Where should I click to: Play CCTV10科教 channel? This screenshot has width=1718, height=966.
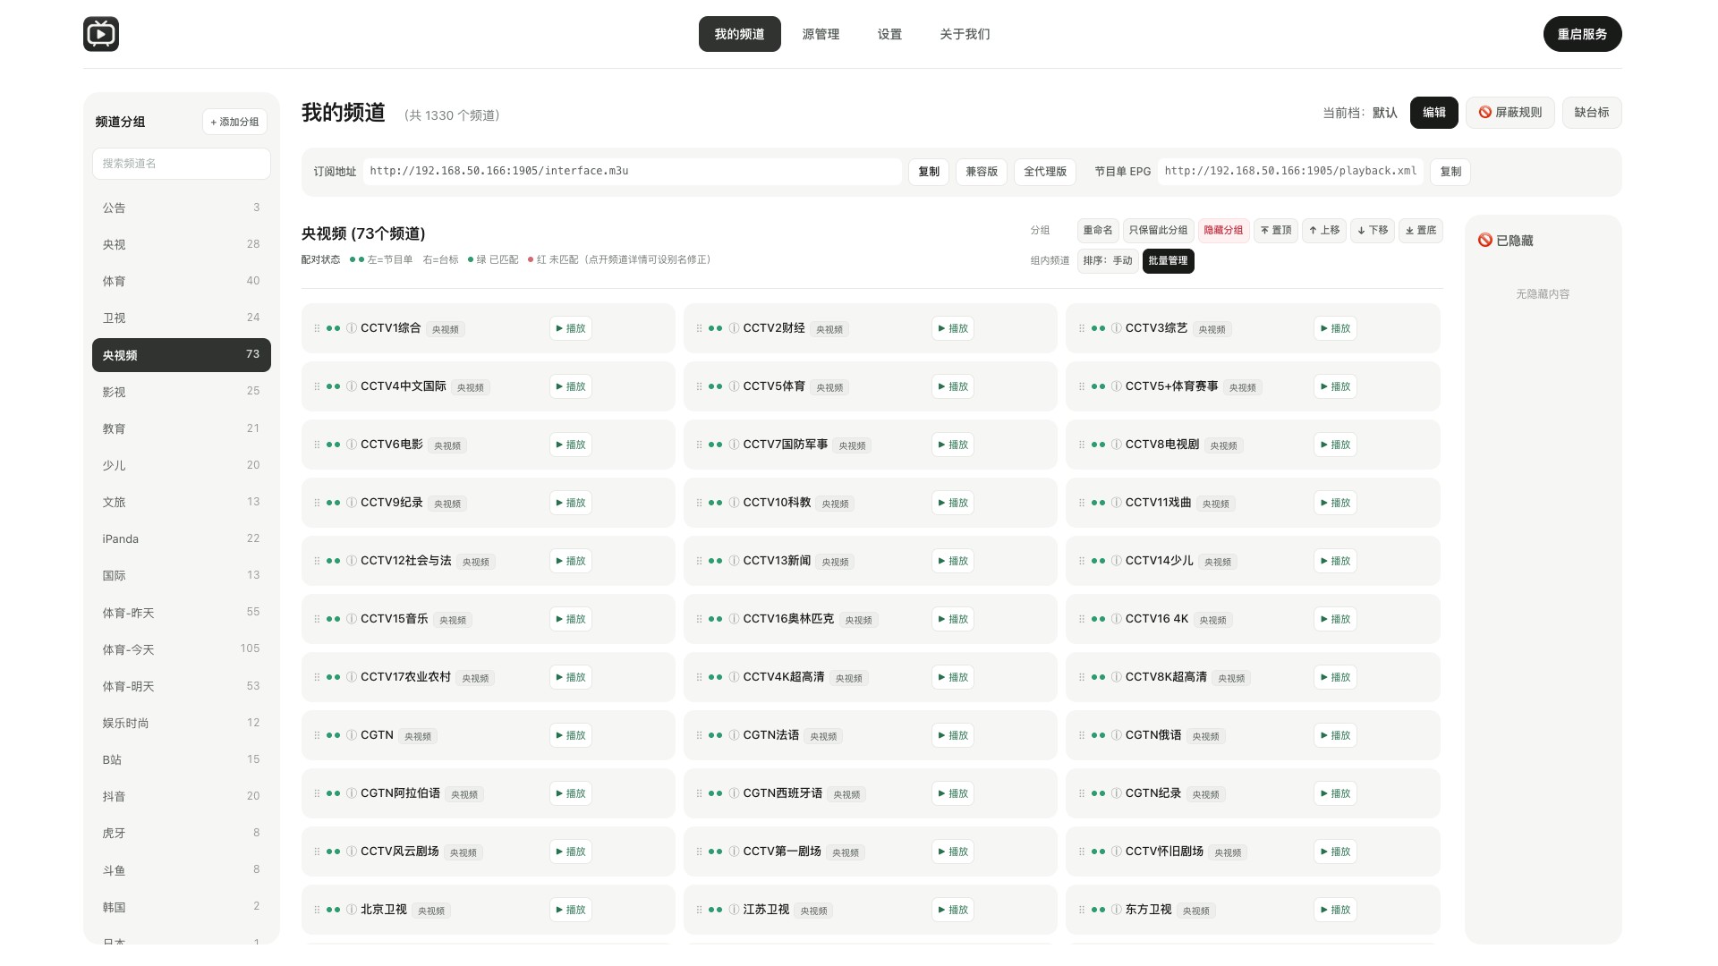click(x=953, y=503)
